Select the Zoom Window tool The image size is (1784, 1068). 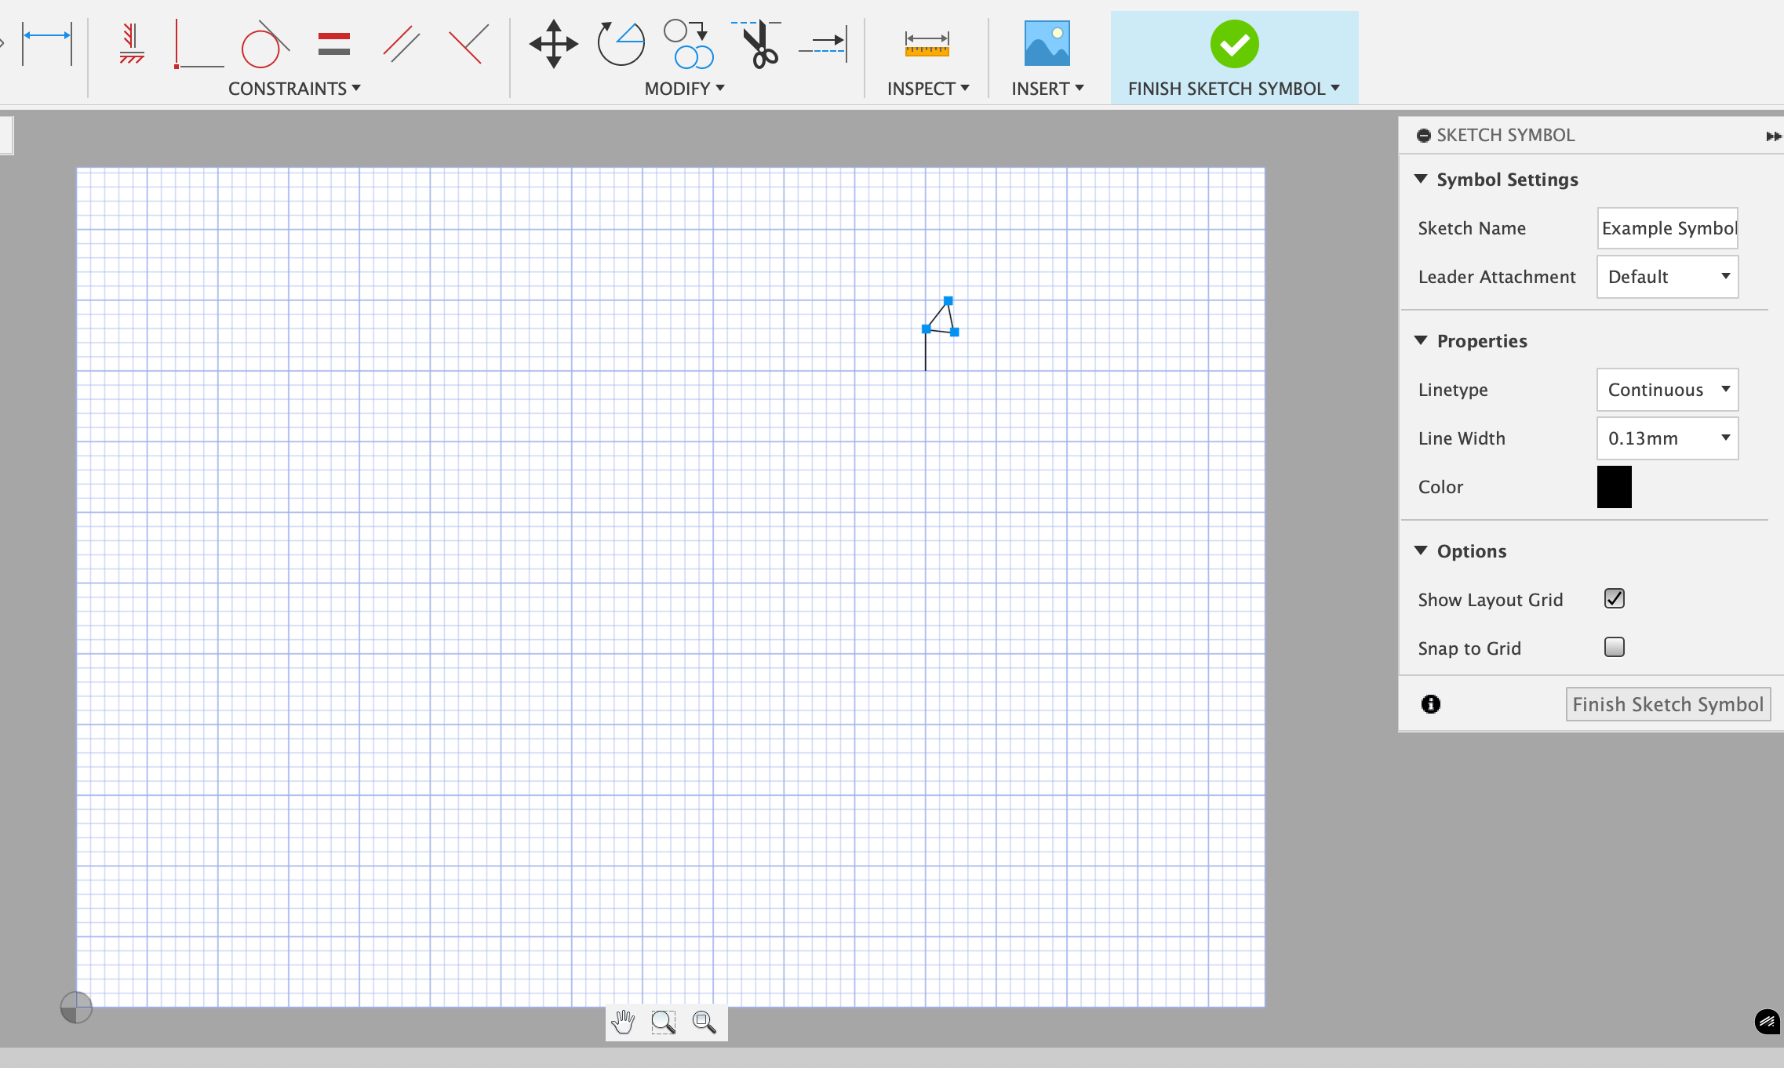tap(663, 1022)
